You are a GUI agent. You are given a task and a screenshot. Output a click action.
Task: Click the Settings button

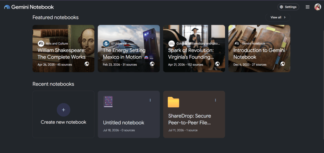pos(288,7)
